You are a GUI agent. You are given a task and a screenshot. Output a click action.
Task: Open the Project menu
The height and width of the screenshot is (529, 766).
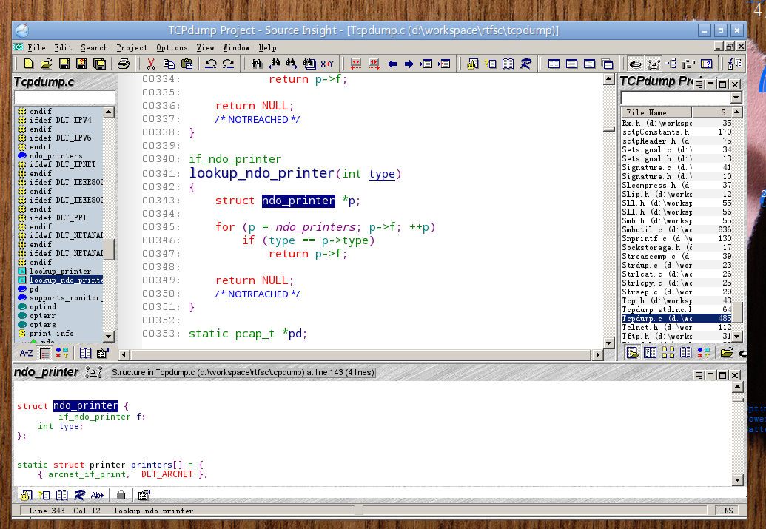tap(132, 47)
